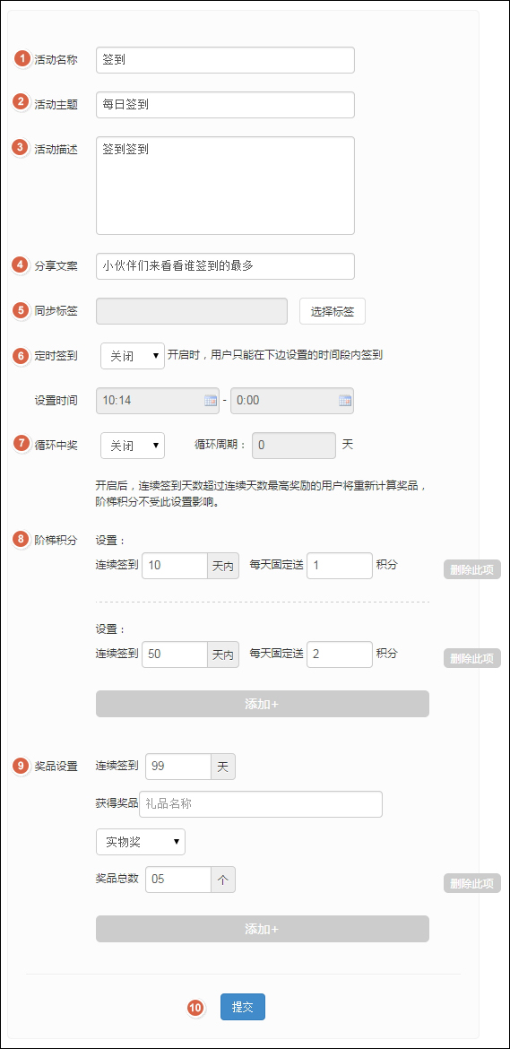Viewport: 510px width, 1049px height.
Task: Click the 奖品总数 quantity field
Action: (x=178, y=880)
